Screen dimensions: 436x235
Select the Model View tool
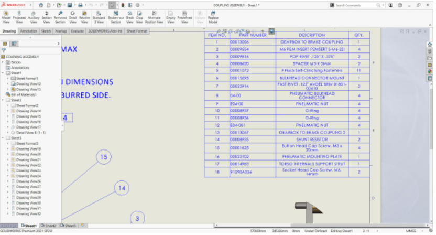(x=6, y=17)
